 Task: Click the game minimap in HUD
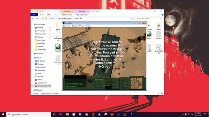point(137,84)
